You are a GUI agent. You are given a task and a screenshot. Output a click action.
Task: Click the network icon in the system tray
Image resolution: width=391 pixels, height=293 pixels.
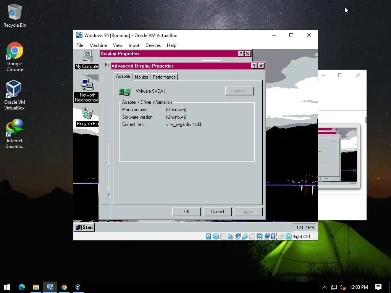point(334,287)
